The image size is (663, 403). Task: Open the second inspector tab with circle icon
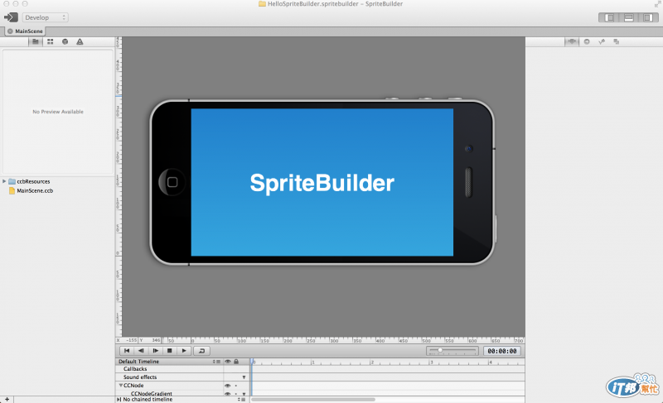[587, 41]
